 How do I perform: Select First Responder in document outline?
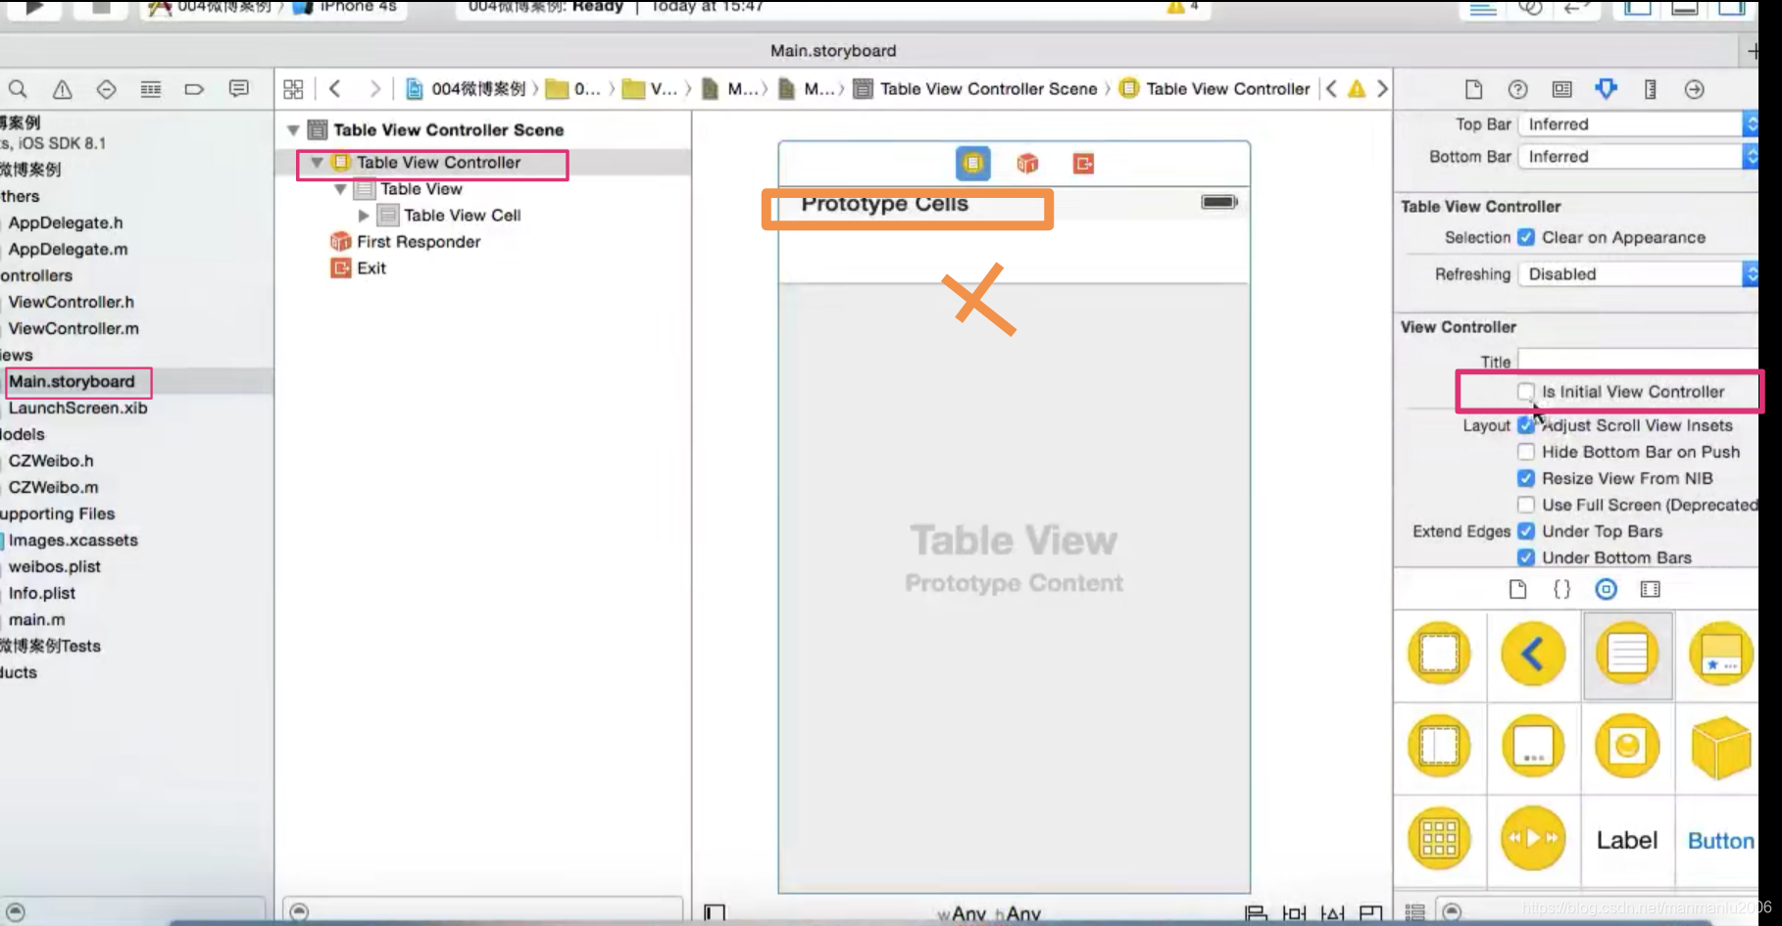[419, 242]
